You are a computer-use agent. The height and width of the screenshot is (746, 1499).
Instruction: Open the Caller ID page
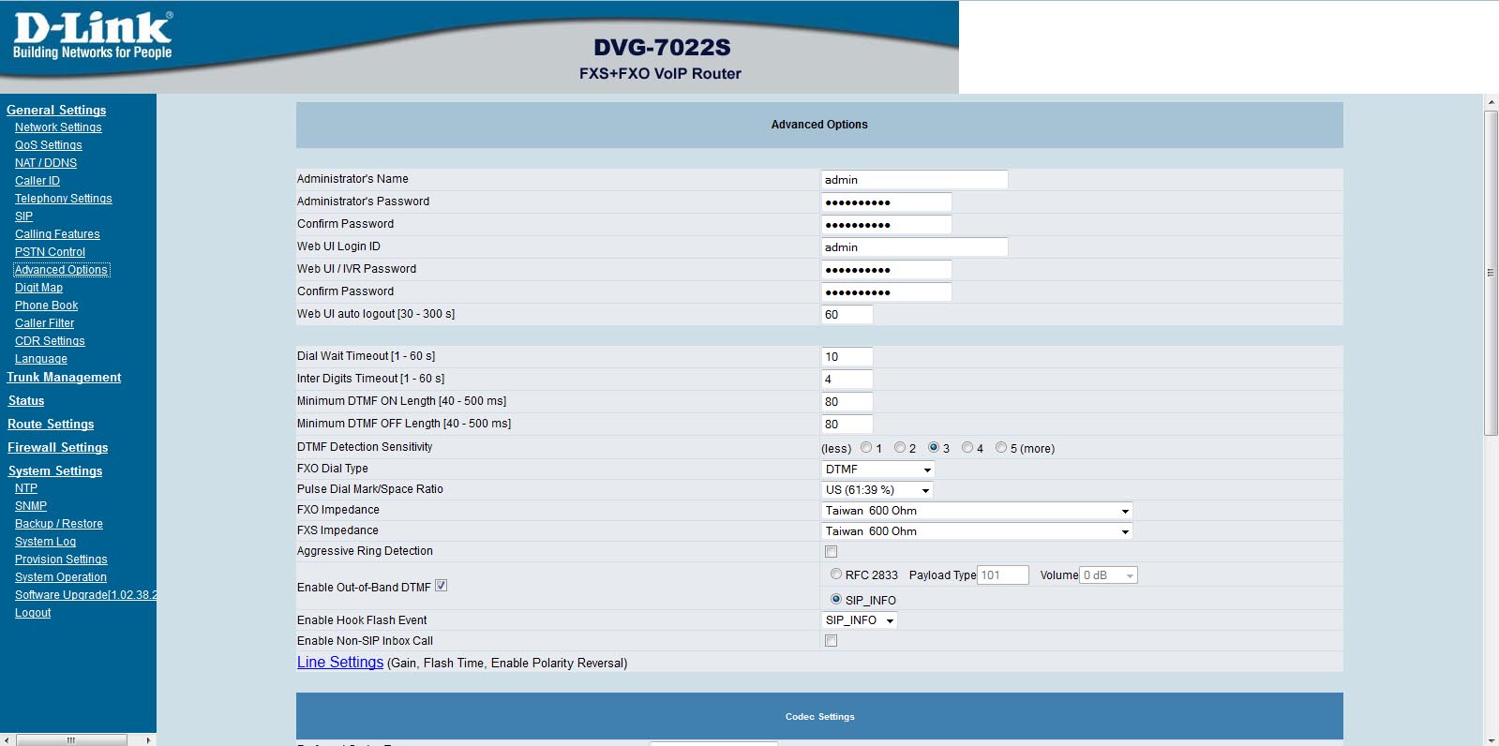37,181
